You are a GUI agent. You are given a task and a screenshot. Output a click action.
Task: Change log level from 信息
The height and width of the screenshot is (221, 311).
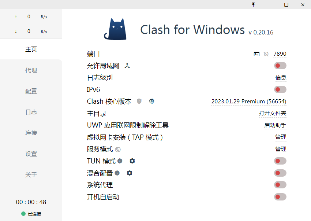point(281,78)
